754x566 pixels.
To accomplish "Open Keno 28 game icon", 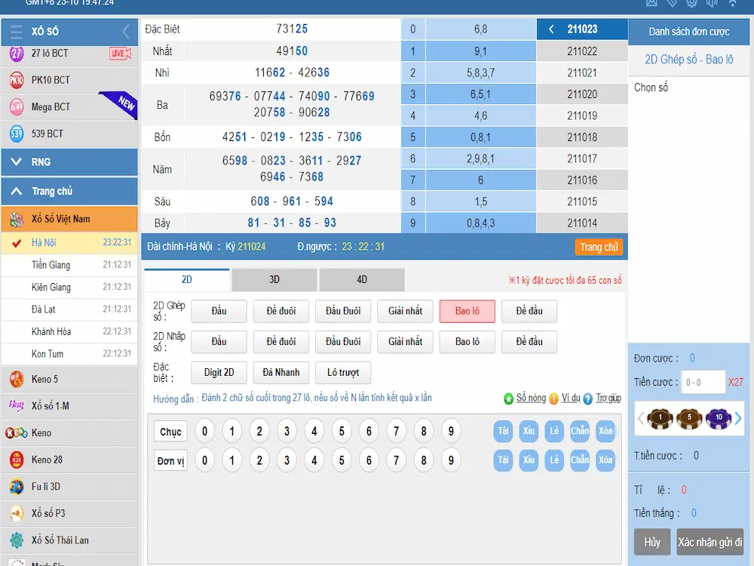I will click(x=17, y=460).
